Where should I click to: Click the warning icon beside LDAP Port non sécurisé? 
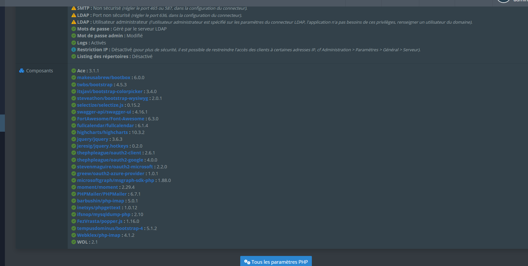[74, 15]
